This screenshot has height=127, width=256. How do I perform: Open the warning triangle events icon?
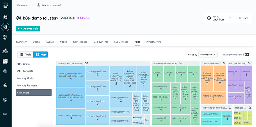tap(5, 85)
